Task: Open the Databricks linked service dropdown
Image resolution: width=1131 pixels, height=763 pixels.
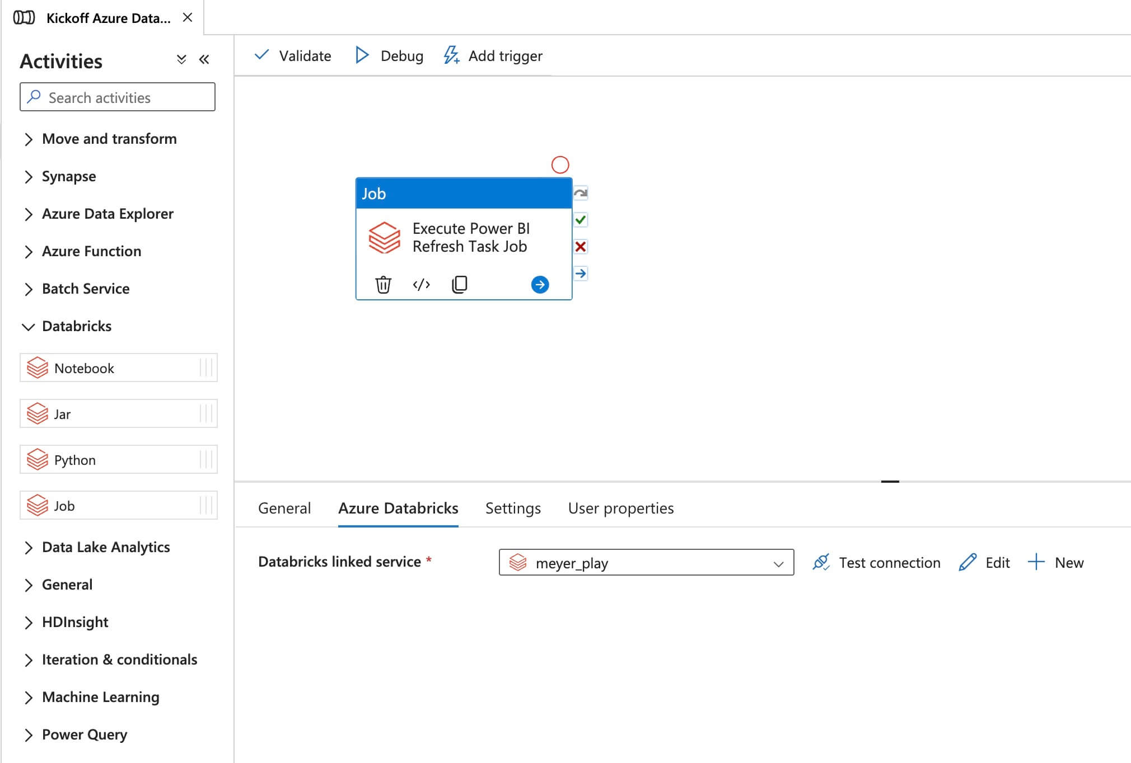Action: pyautogui.click(x=646, y=563)
